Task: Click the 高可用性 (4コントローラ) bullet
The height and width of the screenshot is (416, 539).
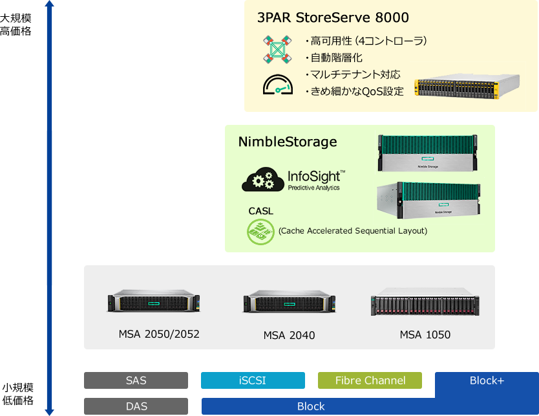Action: [x=365, y=41]
